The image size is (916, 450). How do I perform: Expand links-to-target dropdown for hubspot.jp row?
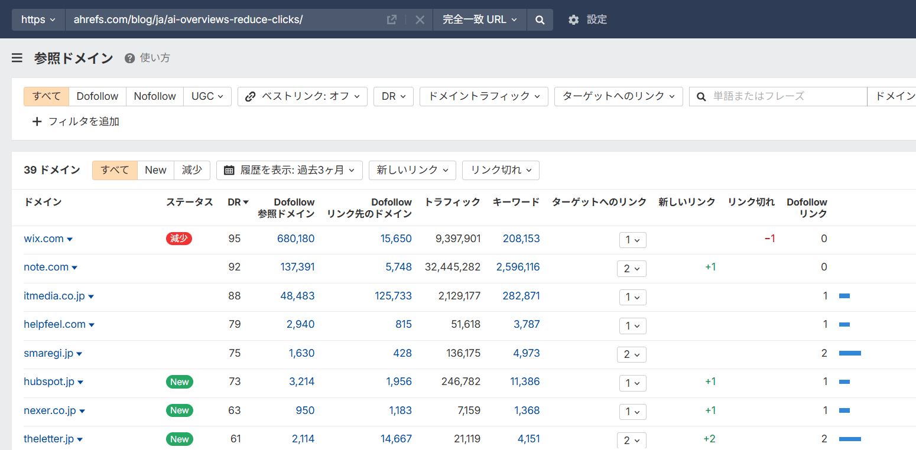point(633,383)
